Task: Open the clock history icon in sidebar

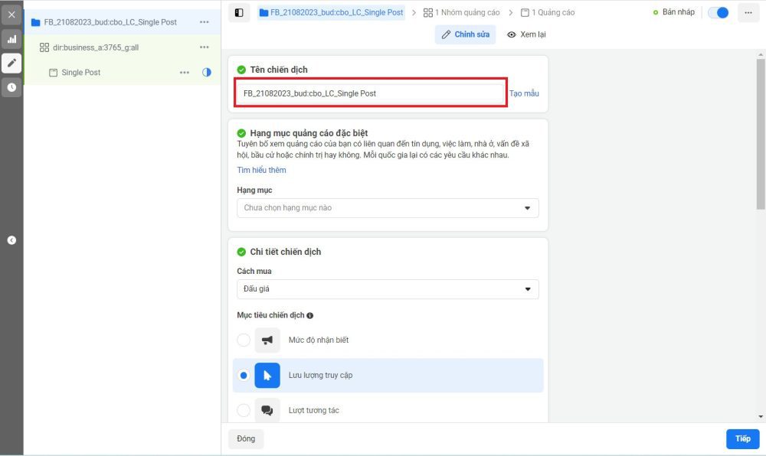Action: [x=11, y=87]
